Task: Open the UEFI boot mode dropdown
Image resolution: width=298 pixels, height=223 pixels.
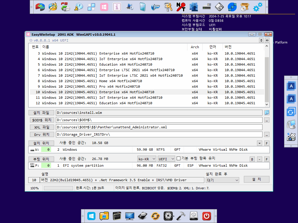Action: 166,159
